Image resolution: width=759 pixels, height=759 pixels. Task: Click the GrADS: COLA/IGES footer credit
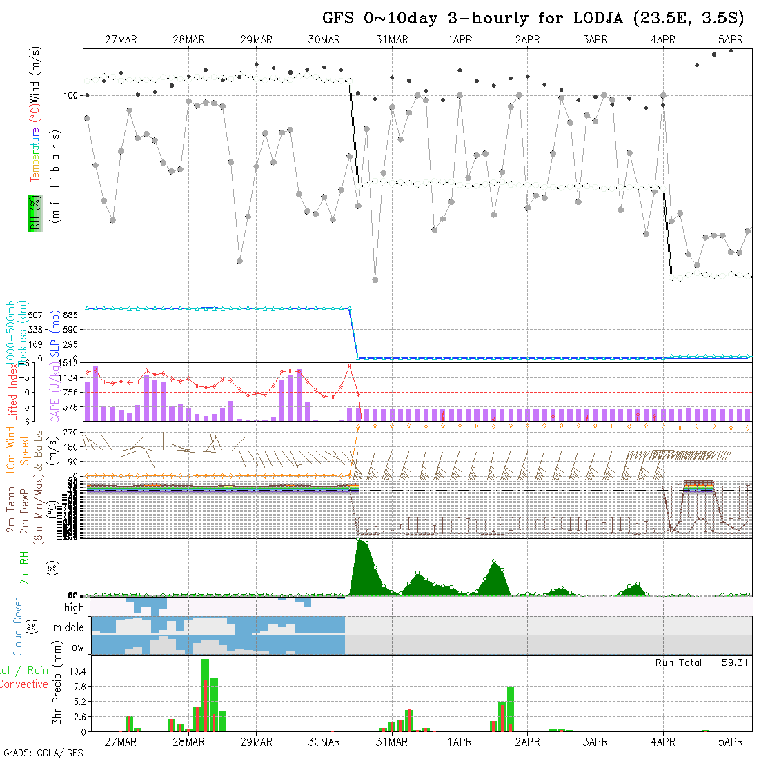pyautogui.click(x=43, y=753)
